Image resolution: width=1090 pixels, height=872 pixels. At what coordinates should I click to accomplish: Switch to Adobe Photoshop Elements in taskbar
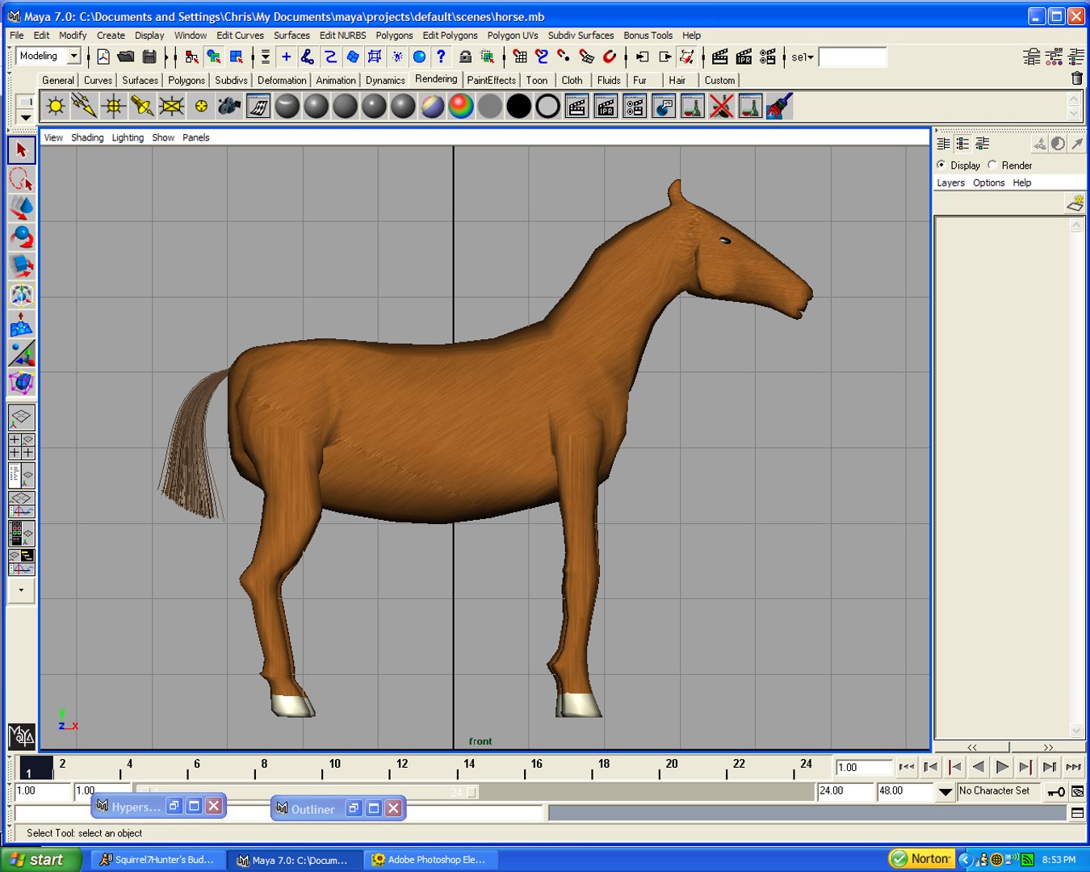click(x=430, y=860)
